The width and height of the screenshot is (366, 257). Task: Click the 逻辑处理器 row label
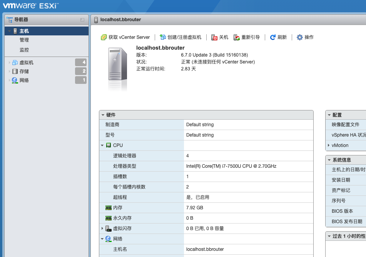point(125,156)
